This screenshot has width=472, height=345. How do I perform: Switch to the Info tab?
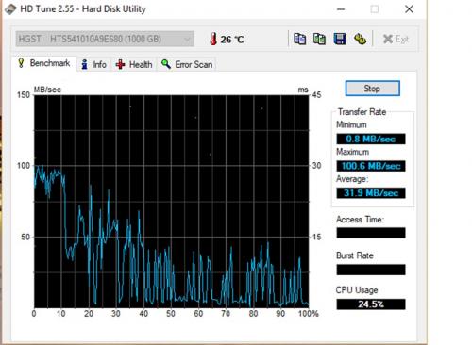point(93,64)
